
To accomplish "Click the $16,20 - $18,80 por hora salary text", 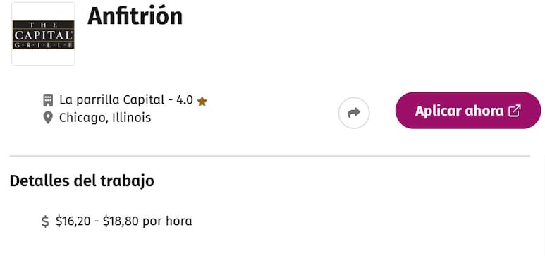I will click(124, 221).
